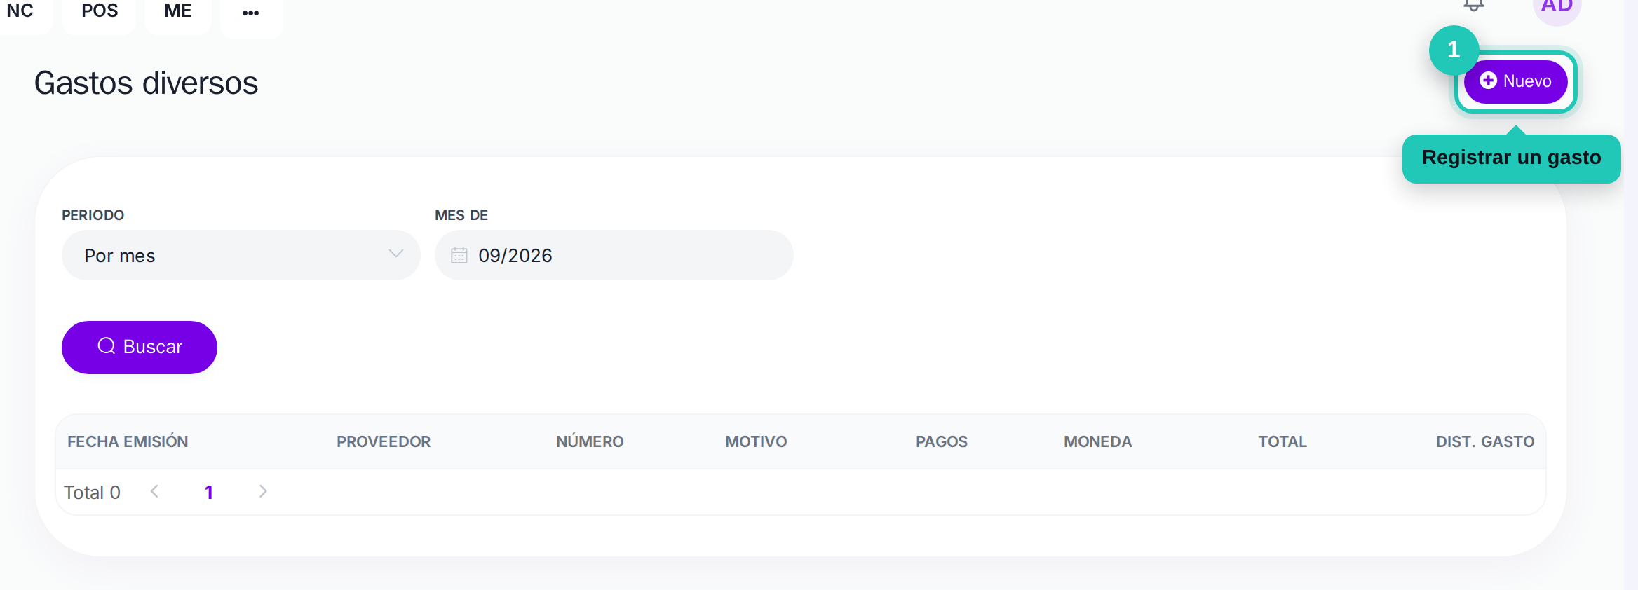Click the Moneda column header
The image size is (1638, 590).
(x=1098, y=441)
